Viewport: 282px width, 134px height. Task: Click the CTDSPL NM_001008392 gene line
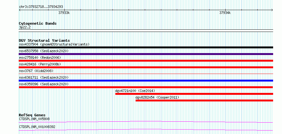[x=146, y=130]
